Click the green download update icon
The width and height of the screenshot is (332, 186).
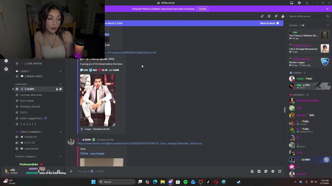pyautogui.click(x=307, y=3)
